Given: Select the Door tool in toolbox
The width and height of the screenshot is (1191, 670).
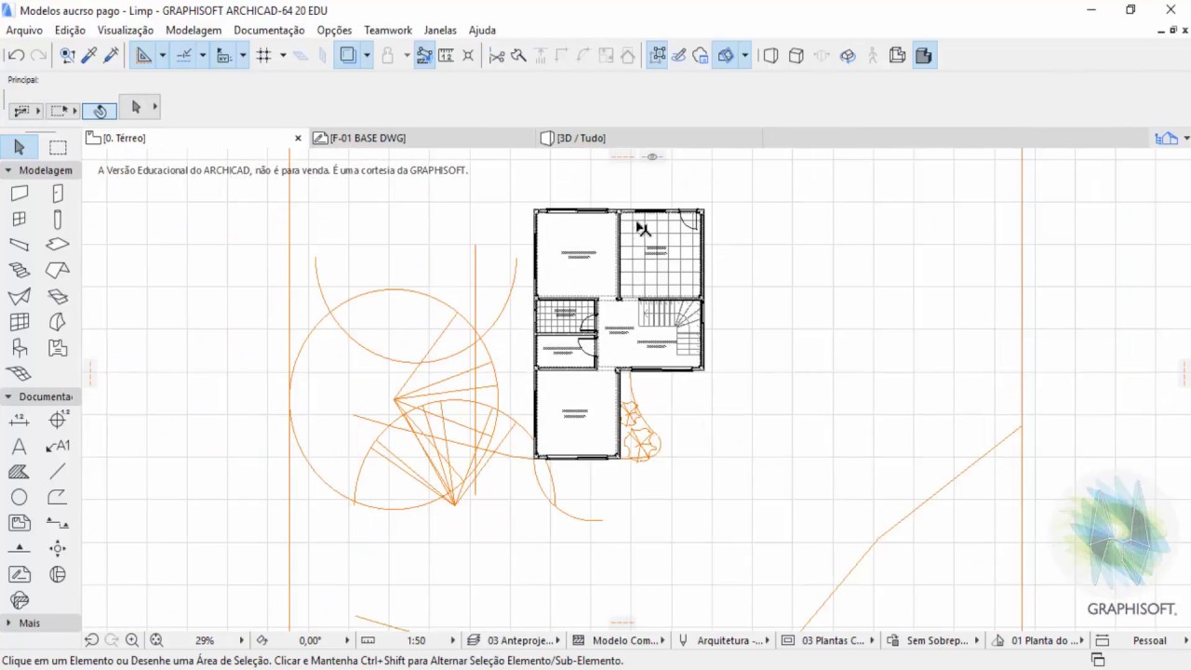Looking at the screenshot, I should pyautogui.click(x=58, y=194).
